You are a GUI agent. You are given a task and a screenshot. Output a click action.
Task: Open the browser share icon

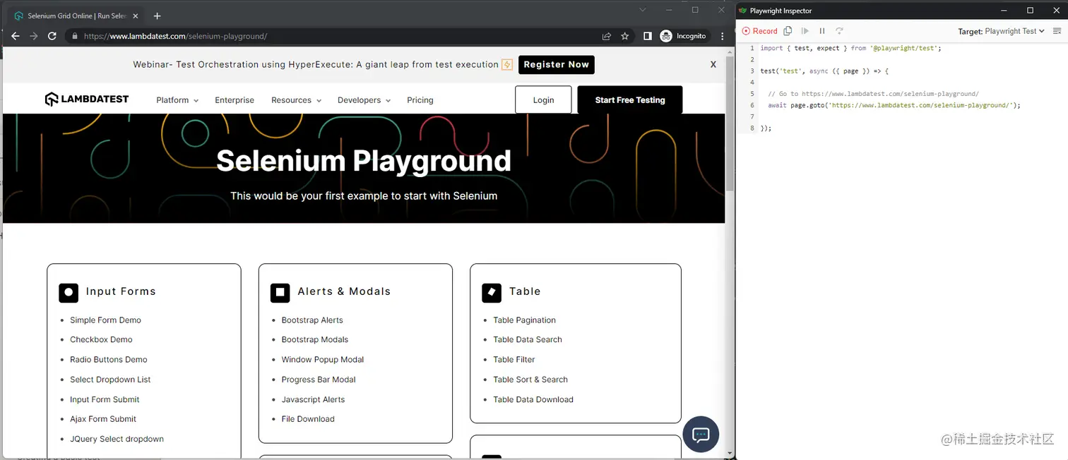tap(606, 36)
